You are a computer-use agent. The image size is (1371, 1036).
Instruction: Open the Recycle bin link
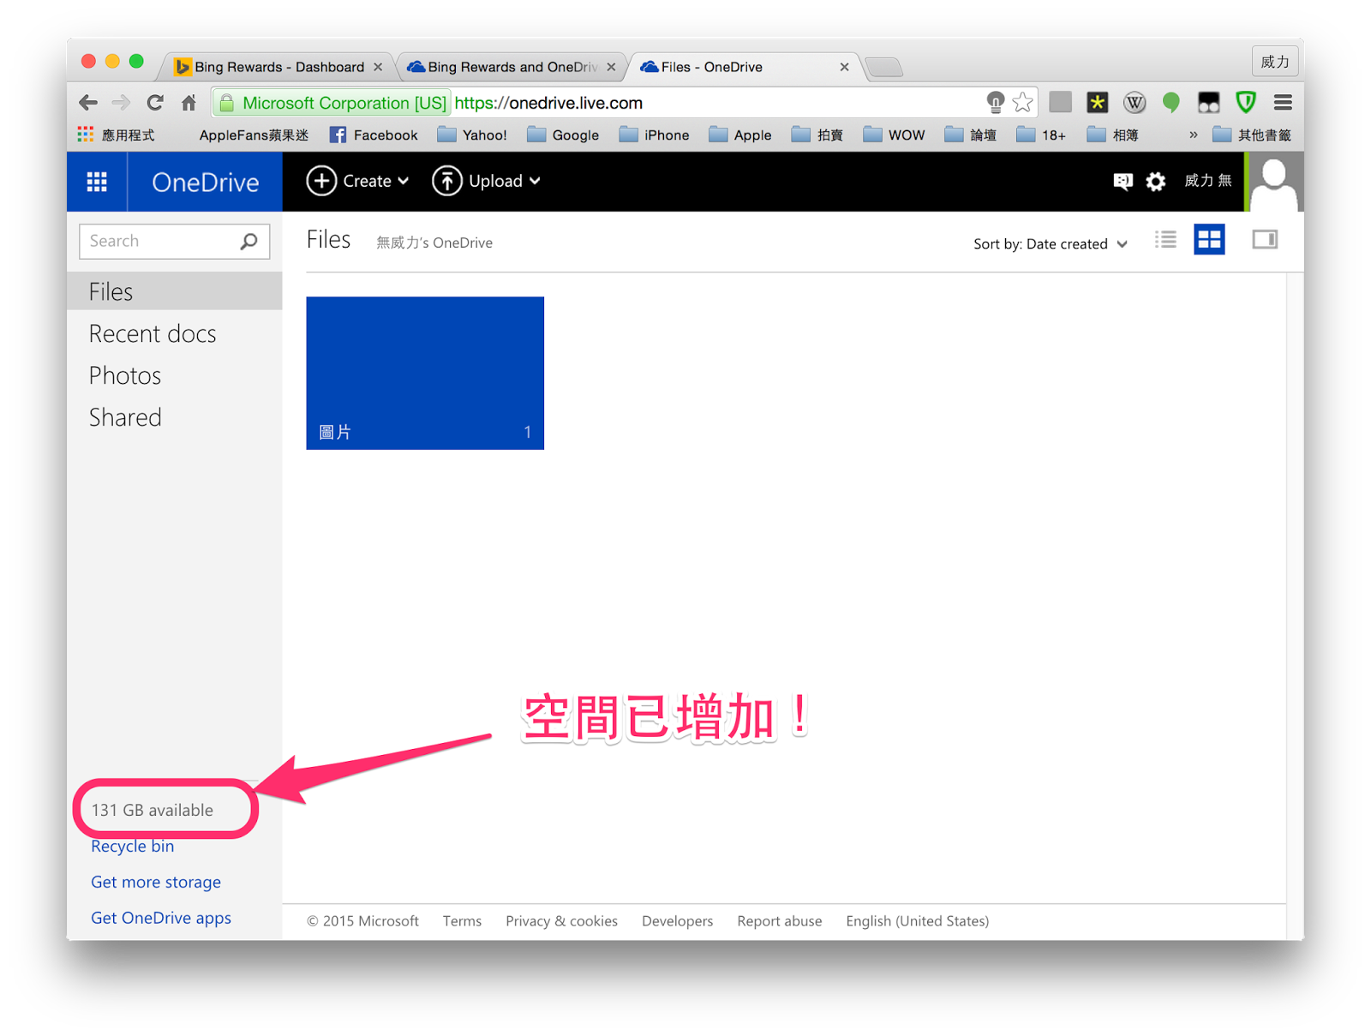click(x=133, y=846)
